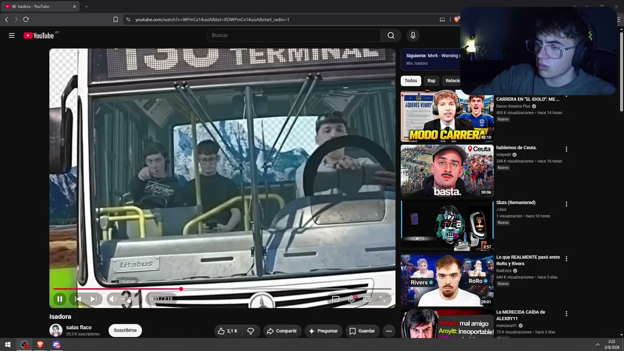View site information next to the URL
Viewport: 624px width, 351px height.
coord(128,19)
